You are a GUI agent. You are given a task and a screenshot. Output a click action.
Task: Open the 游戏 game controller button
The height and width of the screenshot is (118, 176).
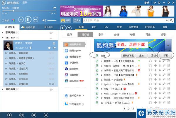65,21
